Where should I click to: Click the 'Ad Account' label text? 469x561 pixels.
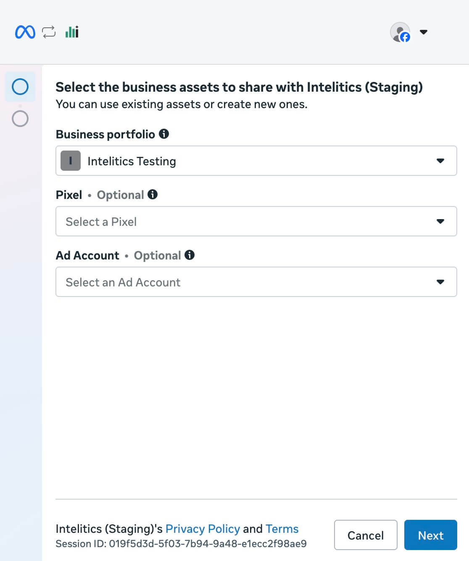pos(87,255)
